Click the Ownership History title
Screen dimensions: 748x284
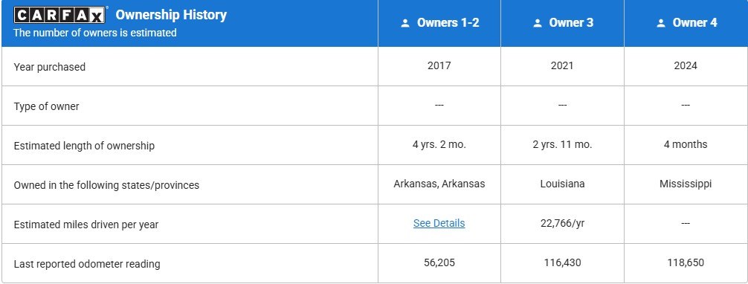pyautogui.click(x=171, y=15)
